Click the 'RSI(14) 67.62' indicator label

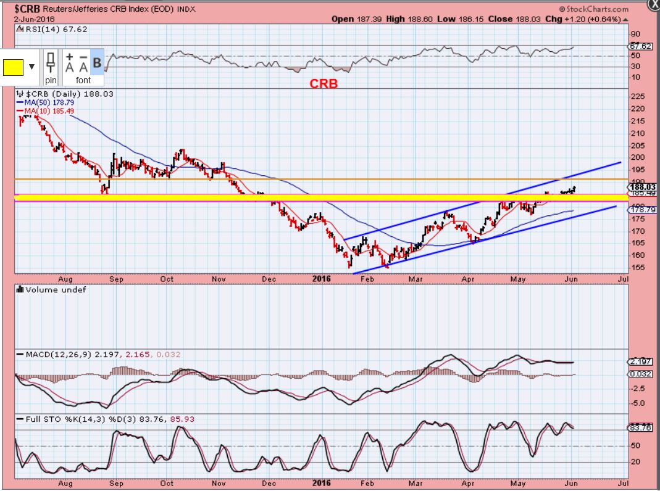pyautogui.click(x=56, y=29)
